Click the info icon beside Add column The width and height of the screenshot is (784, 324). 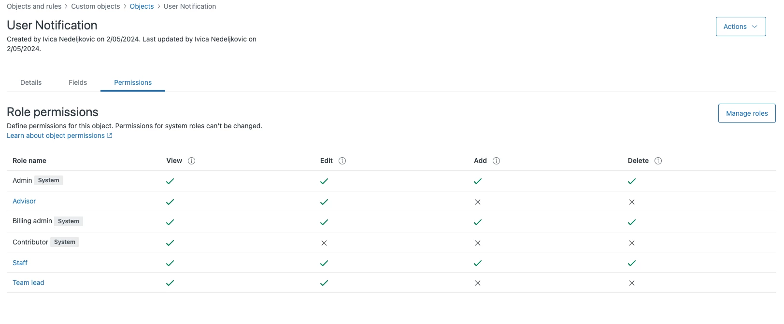[x=497, y=161]
